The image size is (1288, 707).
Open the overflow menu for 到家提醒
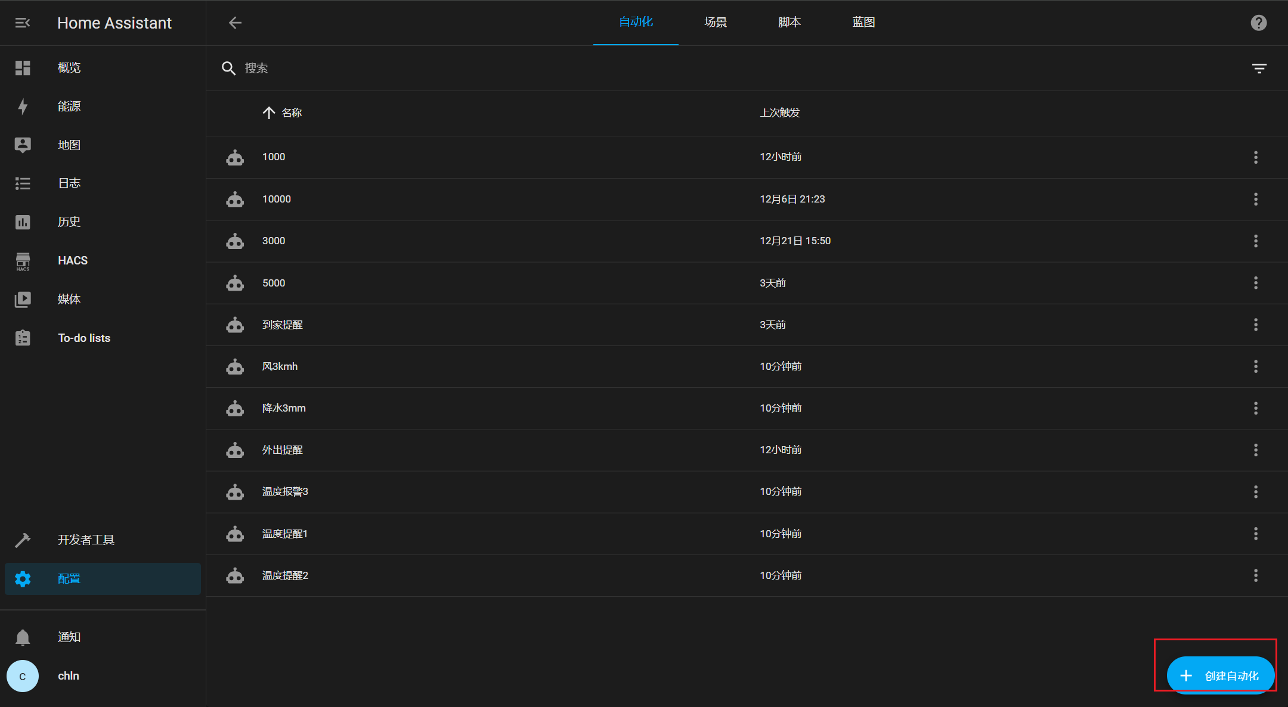pyautogui.click(x=1256, y=325)
